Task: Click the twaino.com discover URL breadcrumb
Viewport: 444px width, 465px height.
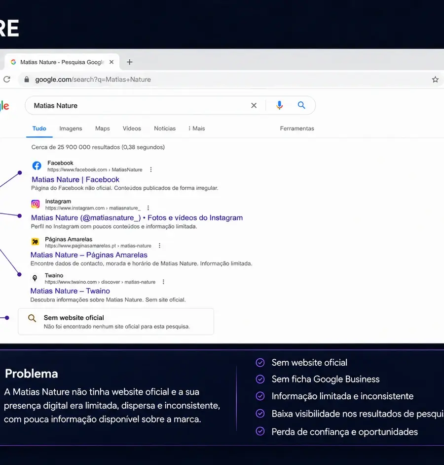Action: (100, 282)
